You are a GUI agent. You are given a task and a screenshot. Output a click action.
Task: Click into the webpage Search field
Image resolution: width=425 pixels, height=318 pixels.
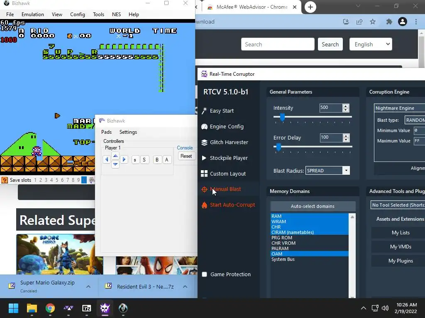click(x=278, y=44)
